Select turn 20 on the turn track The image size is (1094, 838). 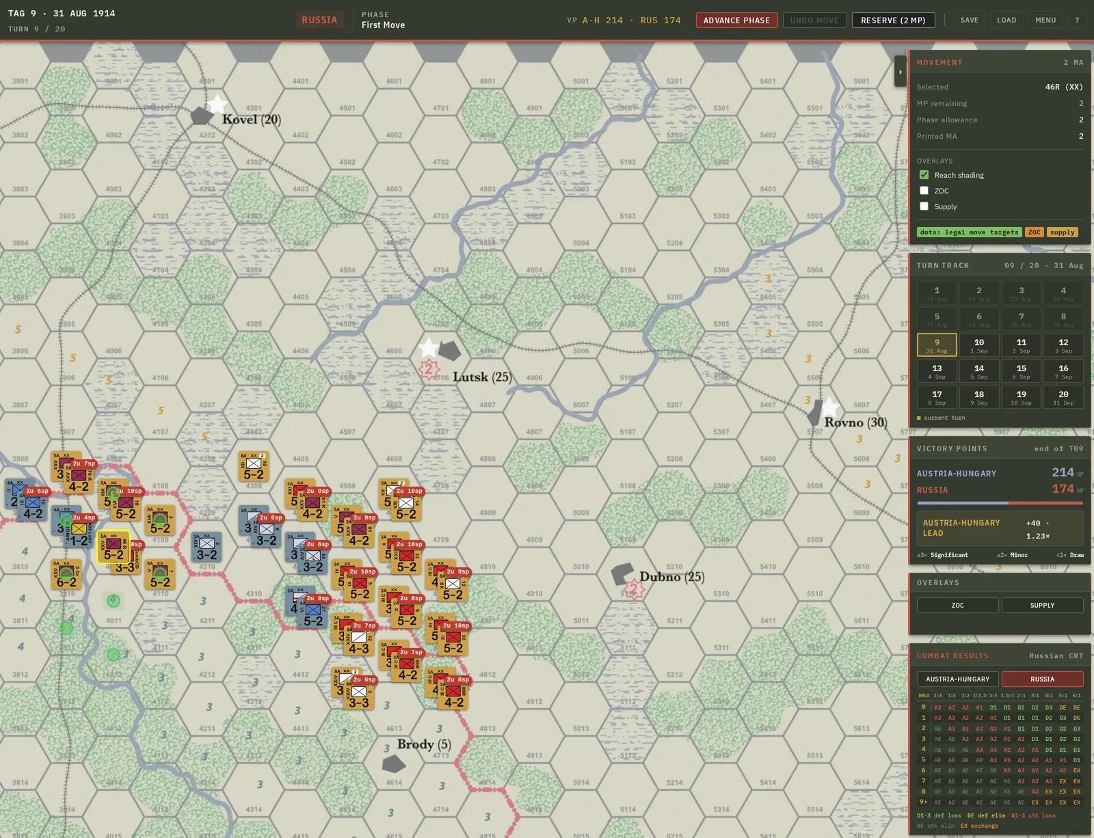point(1063,397)
